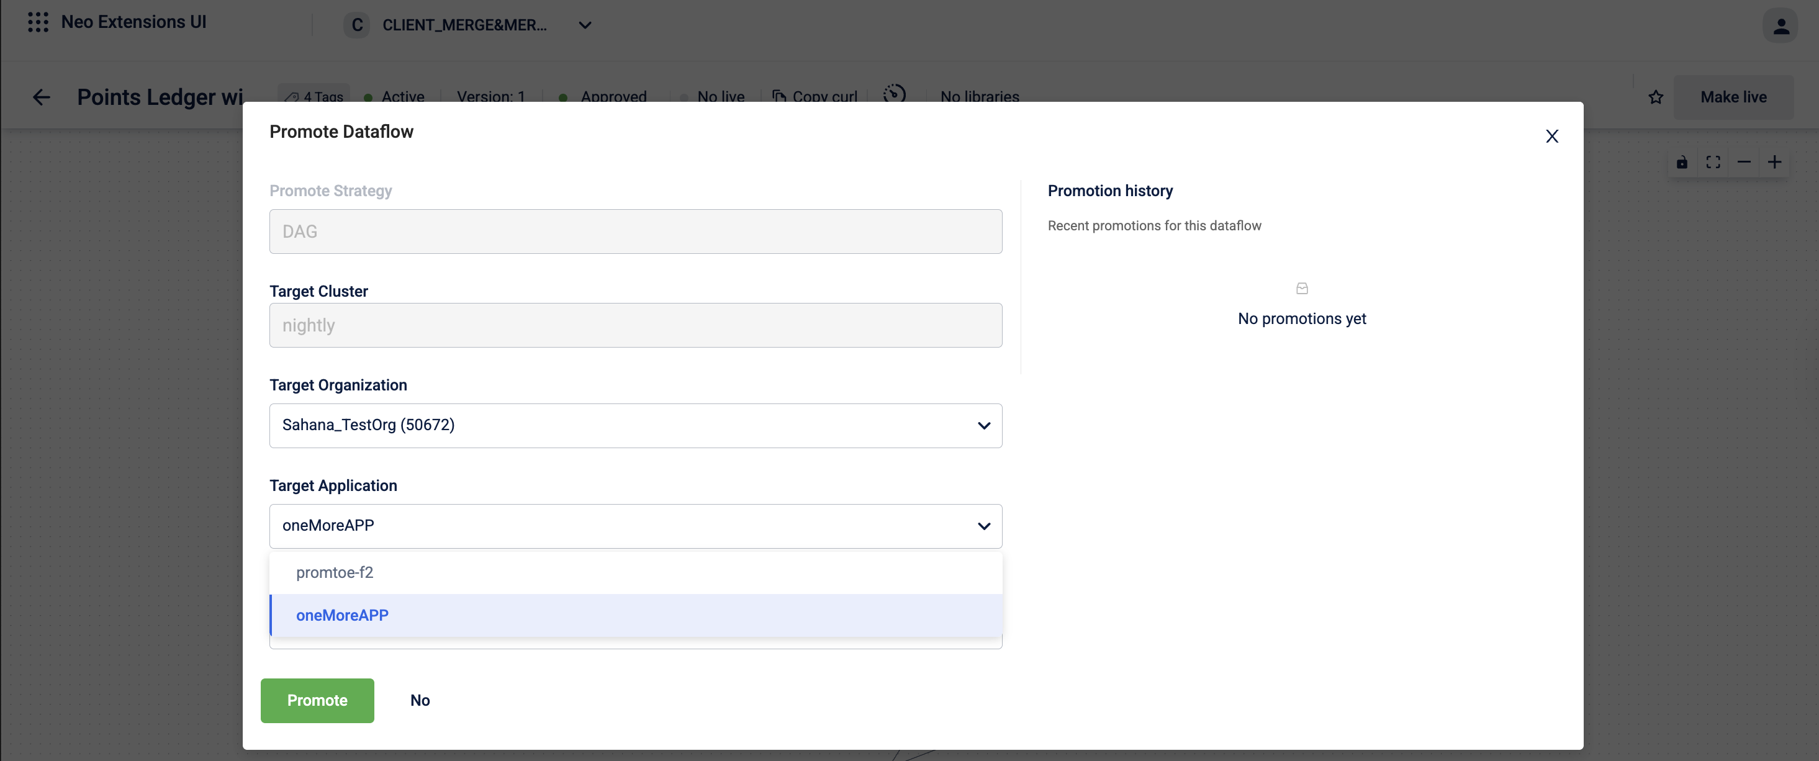Click the version history clock icon
This screenshot has height=761, width=1819.
[894, 94]
